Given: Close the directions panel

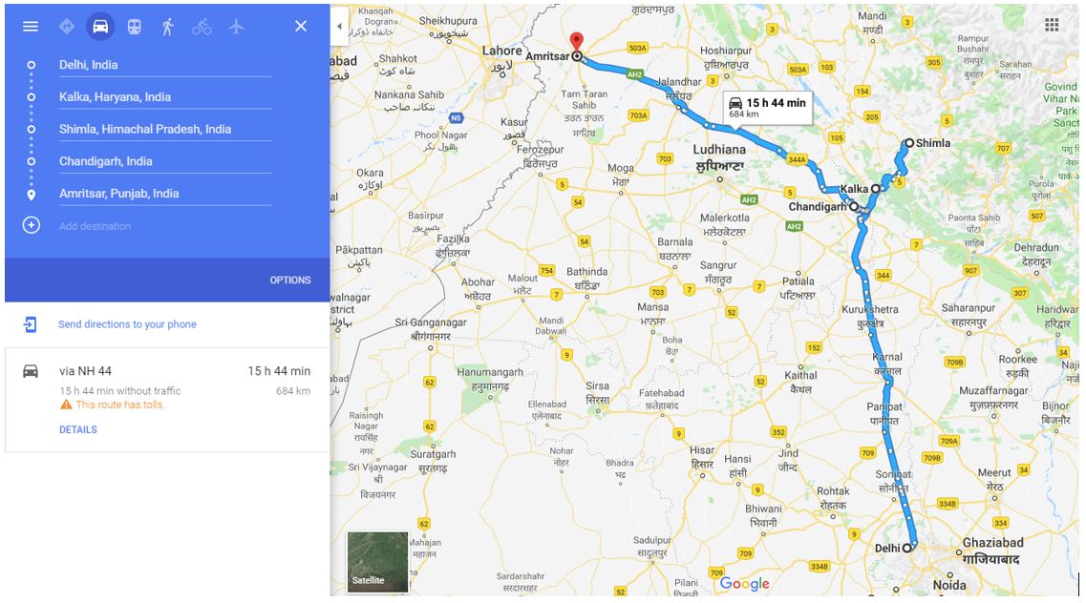Looking at the screenshot, I should coord(301,27).
